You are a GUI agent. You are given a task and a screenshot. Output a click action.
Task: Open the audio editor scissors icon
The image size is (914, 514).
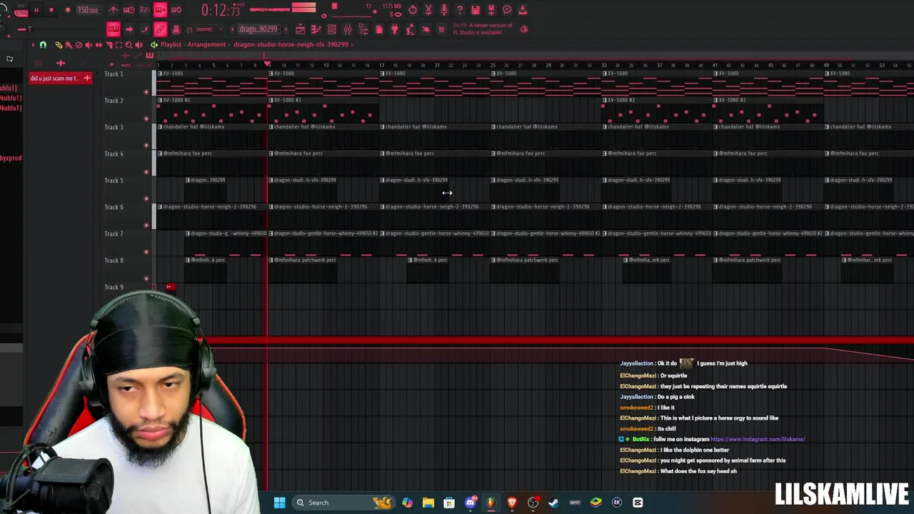(428, 9)
